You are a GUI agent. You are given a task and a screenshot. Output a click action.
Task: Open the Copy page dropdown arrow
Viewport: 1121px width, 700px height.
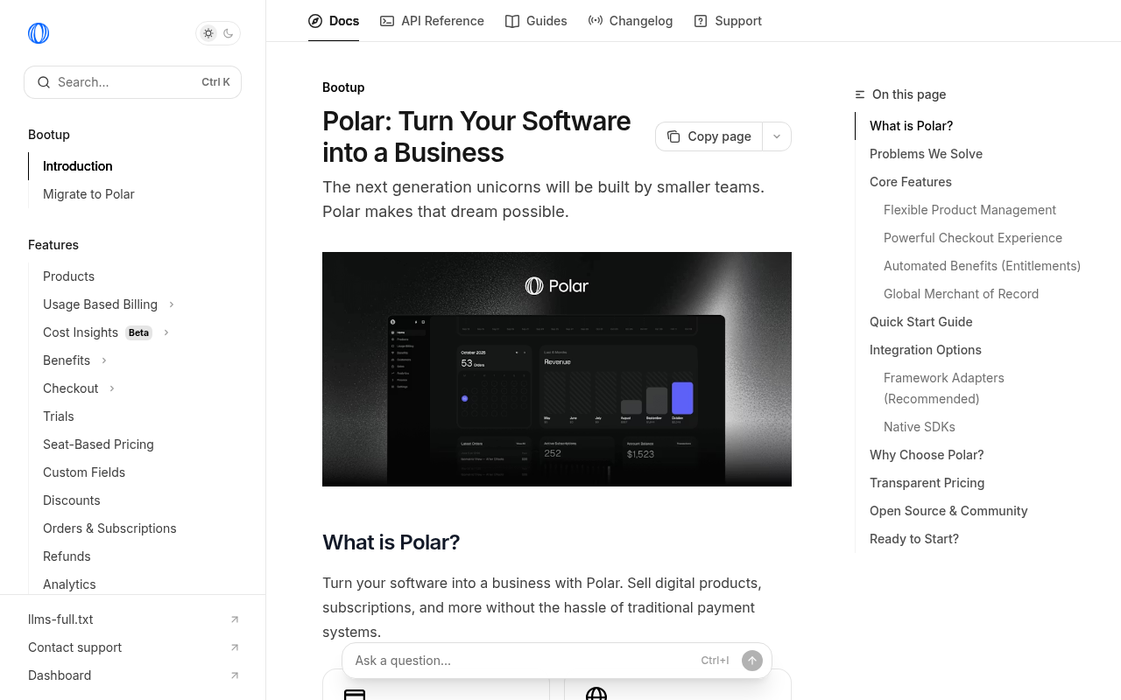click(x=777, y=136)
